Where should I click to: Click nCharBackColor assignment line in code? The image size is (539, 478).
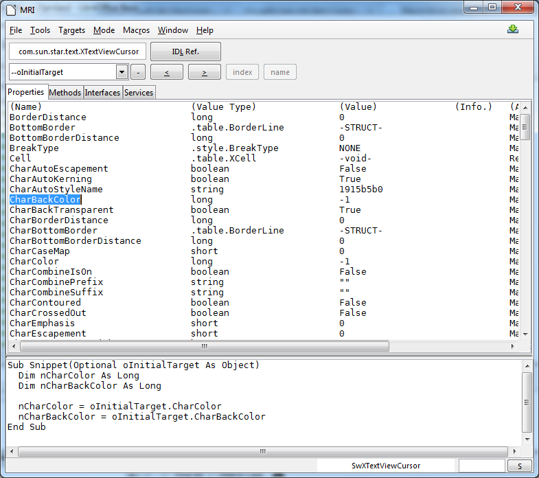click(142, 416)
